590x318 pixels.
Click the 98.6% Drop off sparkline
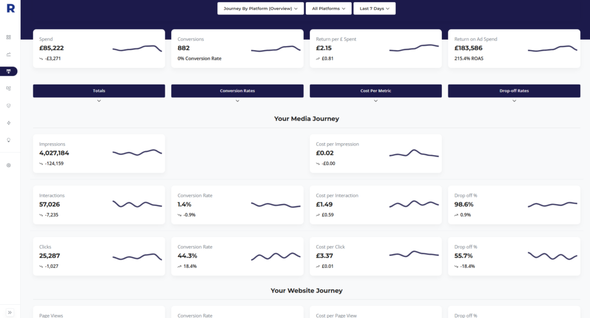coord(553,204)
